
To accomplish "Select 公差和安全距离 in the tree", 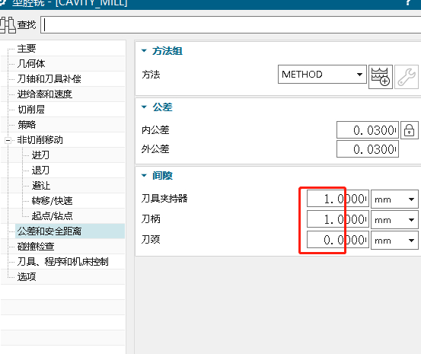I will pos(49,231).
